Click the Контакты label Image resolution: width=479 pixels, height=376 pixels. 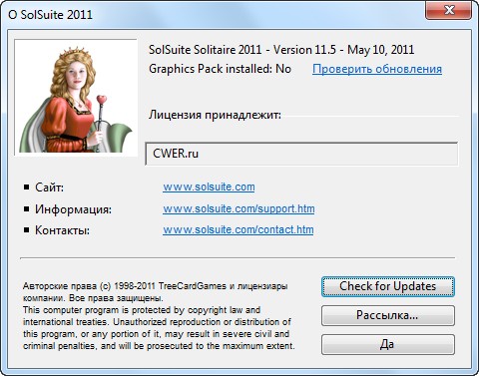pyautogui.click(x=62, y=230)
